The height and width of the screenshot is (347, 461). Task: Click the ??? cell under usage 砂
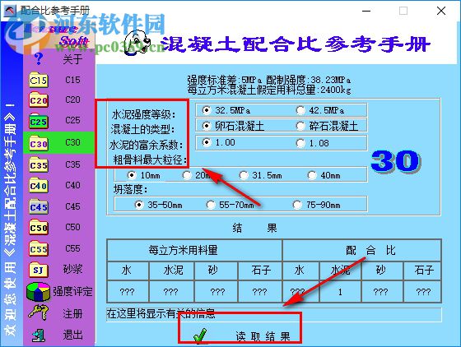coord(216,292)
